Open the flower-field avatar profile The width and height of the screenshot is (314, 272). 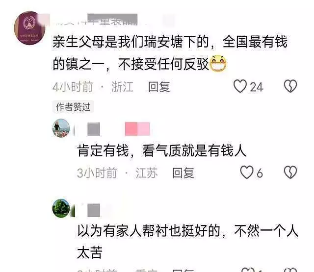tap(61, 128)
